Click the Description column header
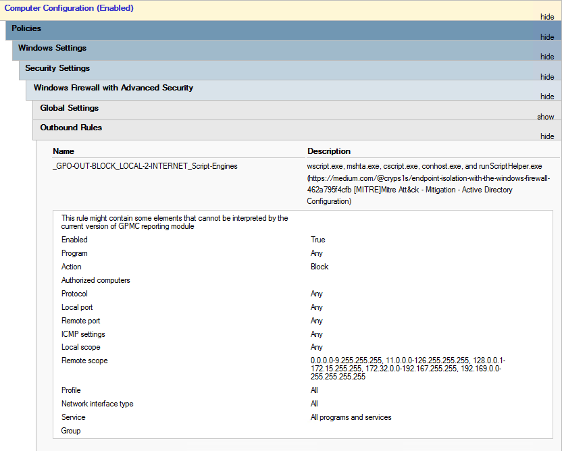This screenshot has height=451, width=562. click(x=329, y=151)
